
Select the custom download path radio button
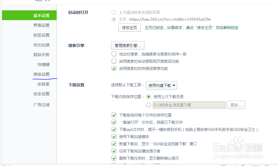coord(148,105)
